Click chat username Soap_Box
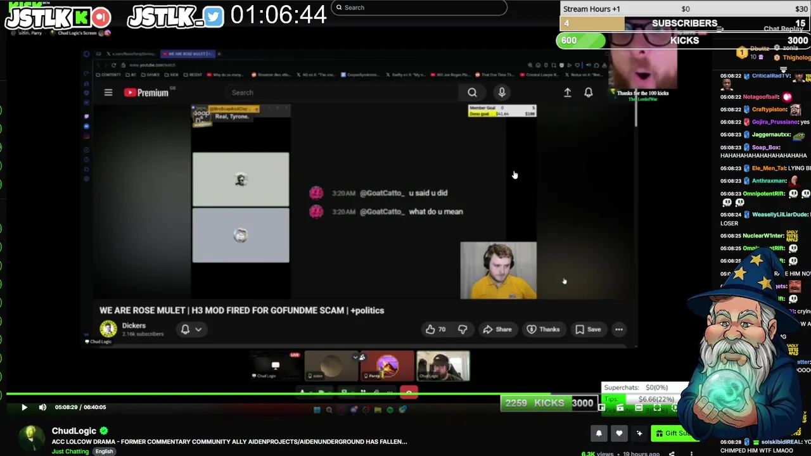 tap(766, 148)
